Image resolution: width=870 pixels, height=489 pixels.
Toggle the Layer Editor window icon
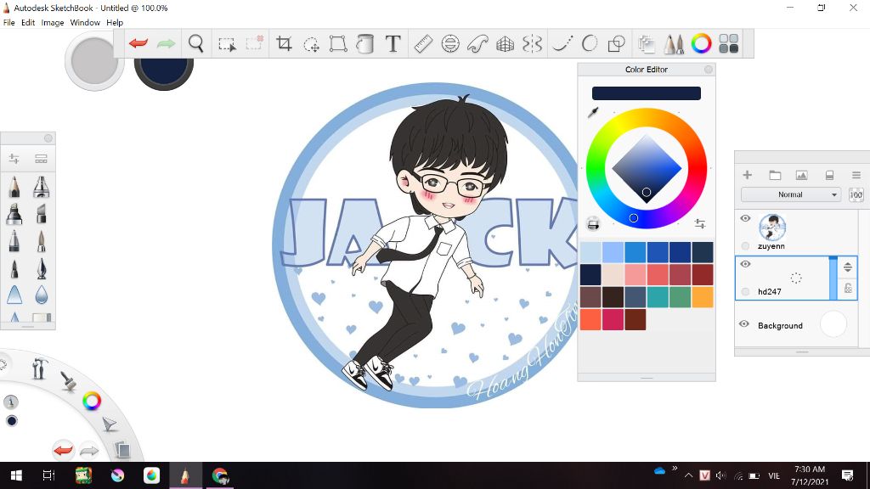click(647, 44)
